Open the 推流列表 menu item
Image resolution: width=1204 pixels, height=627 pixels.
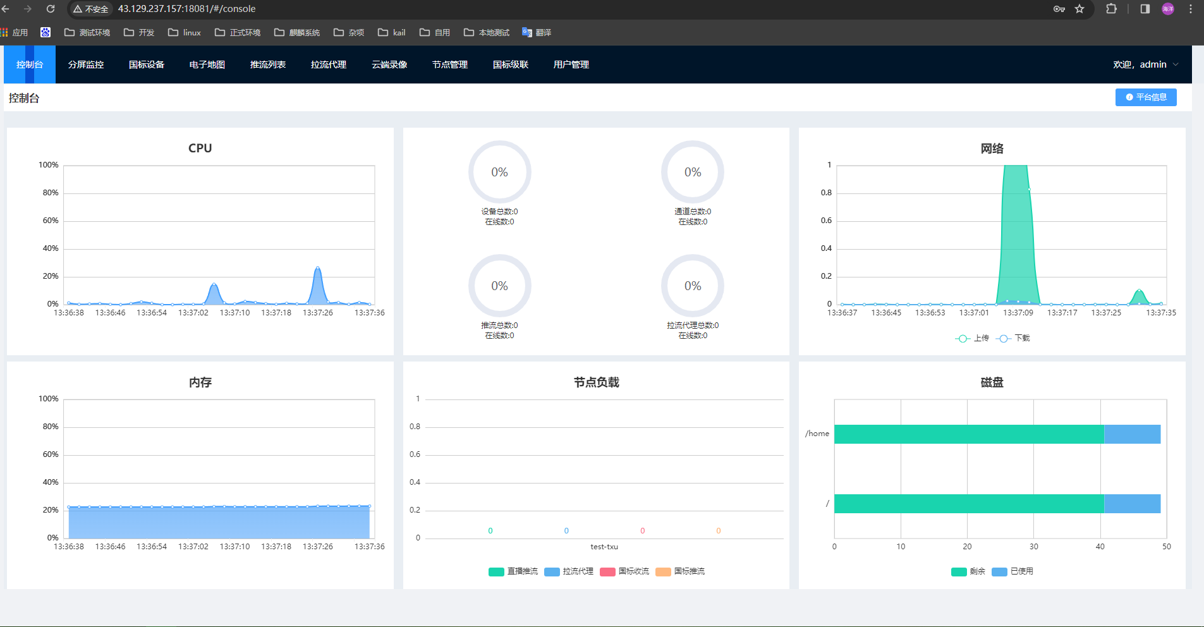coord(268,64)
